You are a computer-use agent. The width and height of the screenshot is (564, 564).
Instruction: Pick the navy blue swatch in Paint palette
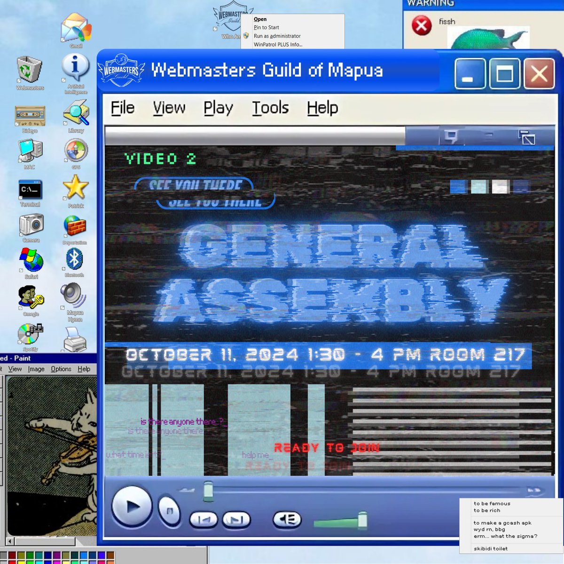click(x=48, y=556)
